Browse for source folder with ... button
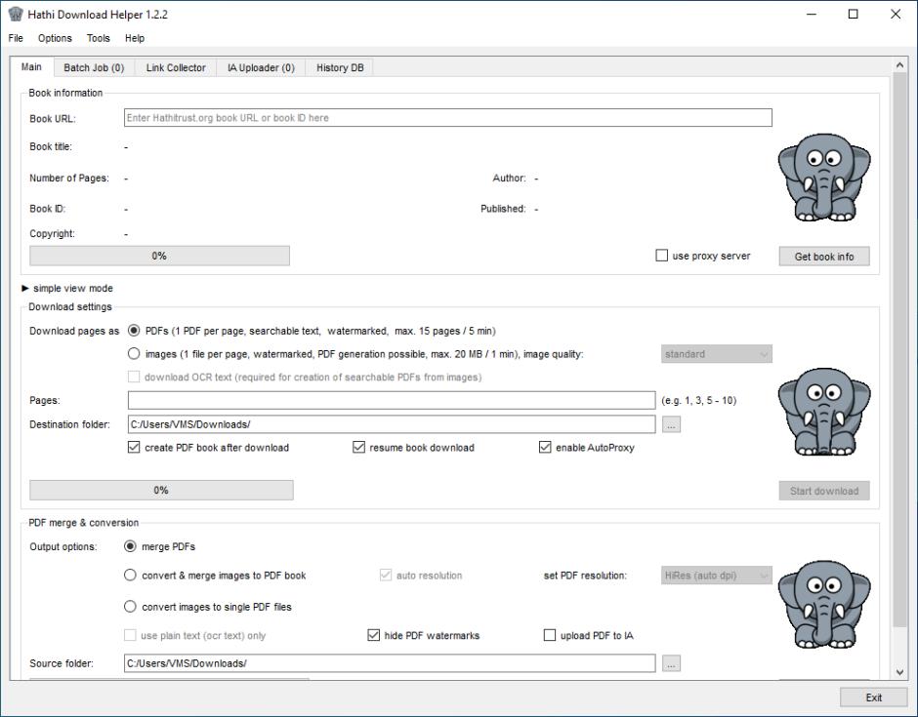Screen dimensions: 918x717 coord(671,663)
